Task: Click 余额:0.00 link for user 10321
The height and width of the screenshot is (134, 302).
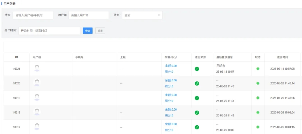Action: click(171, 66)
